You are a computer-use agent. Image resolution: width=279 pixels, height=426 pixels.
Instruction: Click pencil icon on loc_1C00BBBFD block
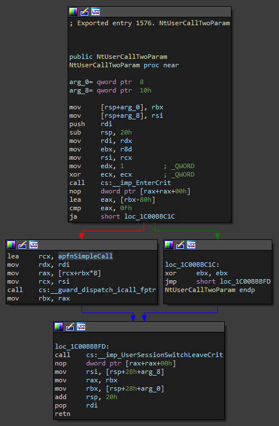point(70,327)
